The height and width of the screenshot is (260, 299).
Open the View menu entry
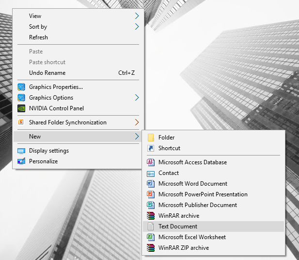(x=78, y=16)
